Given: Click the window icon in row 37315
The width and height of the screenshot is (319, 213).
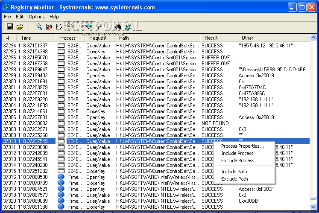Looking at the screenshot, I should [61, 171].
